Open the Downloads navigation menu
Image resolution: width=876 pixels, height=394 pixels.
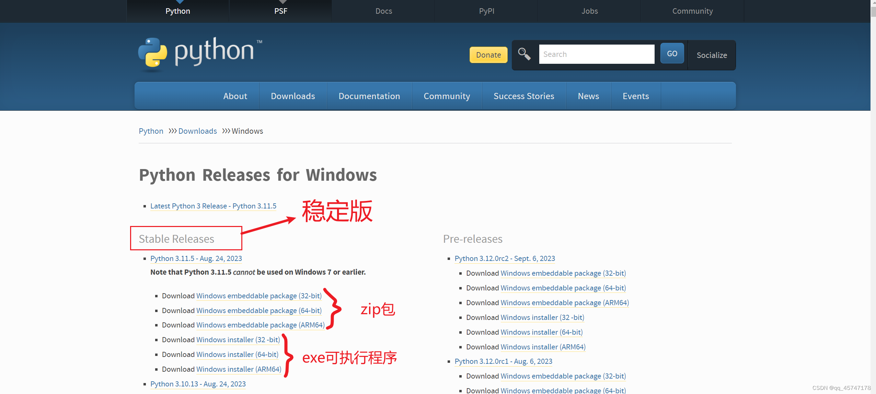pos(293,96)
